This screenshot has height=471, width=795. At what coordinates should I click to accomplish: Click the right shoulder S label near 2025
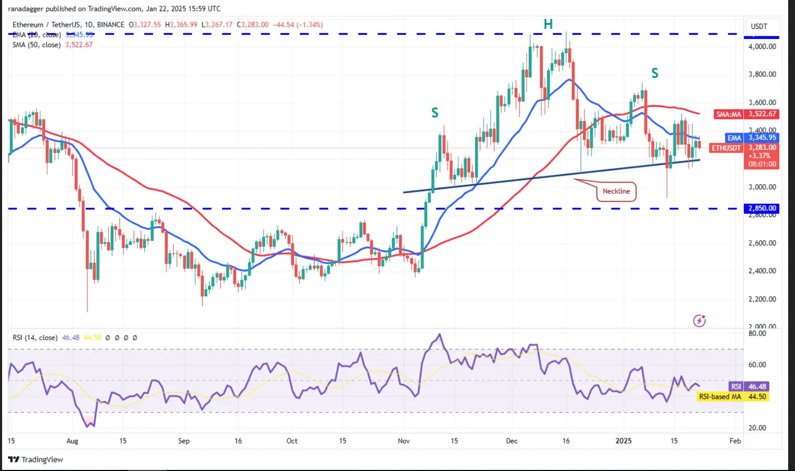655,74
